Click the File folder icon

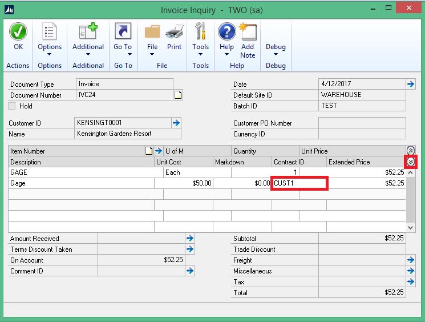click(x=152, y=32)
